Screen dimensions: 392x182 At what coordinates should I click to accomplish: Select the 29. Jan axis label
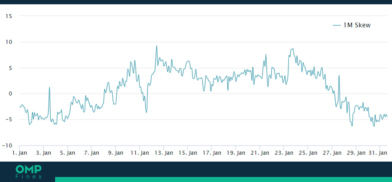point(356,153)
